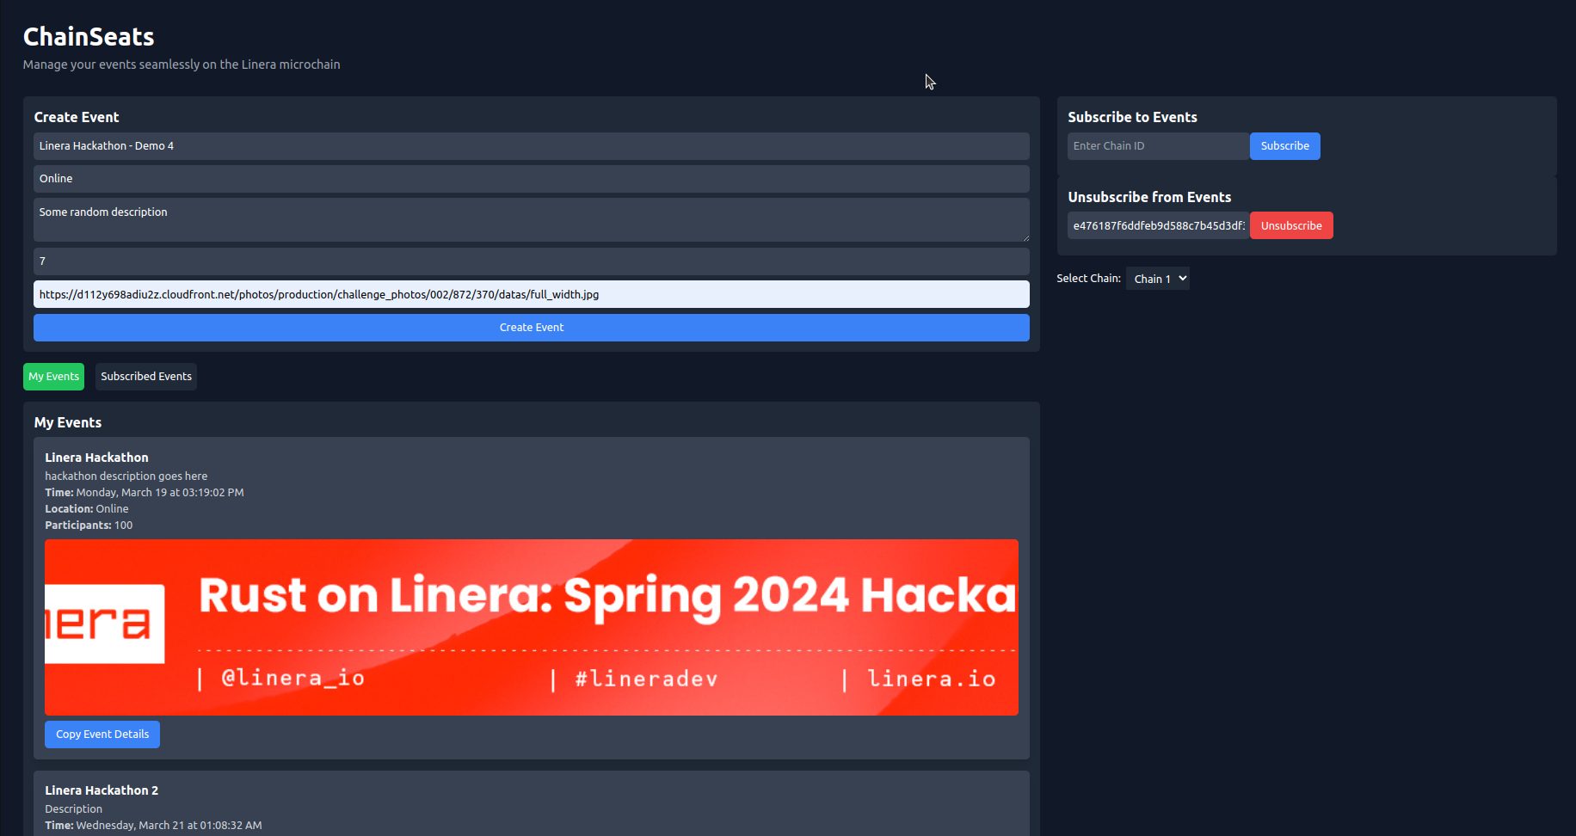
Task: Click the red Unsubscribe button
Action: [1291, 226]
